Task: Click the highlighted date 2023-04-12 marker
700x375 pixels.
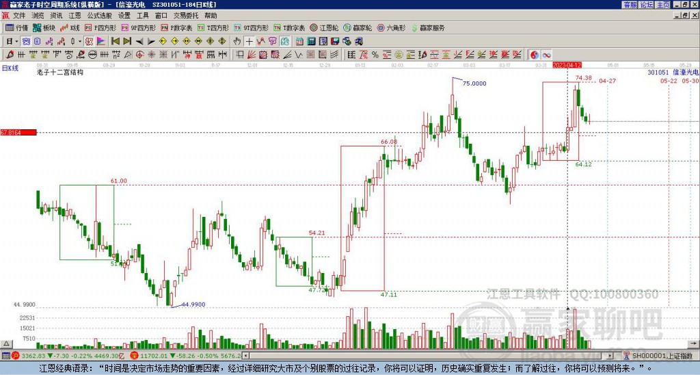Action: pos(567,65)
